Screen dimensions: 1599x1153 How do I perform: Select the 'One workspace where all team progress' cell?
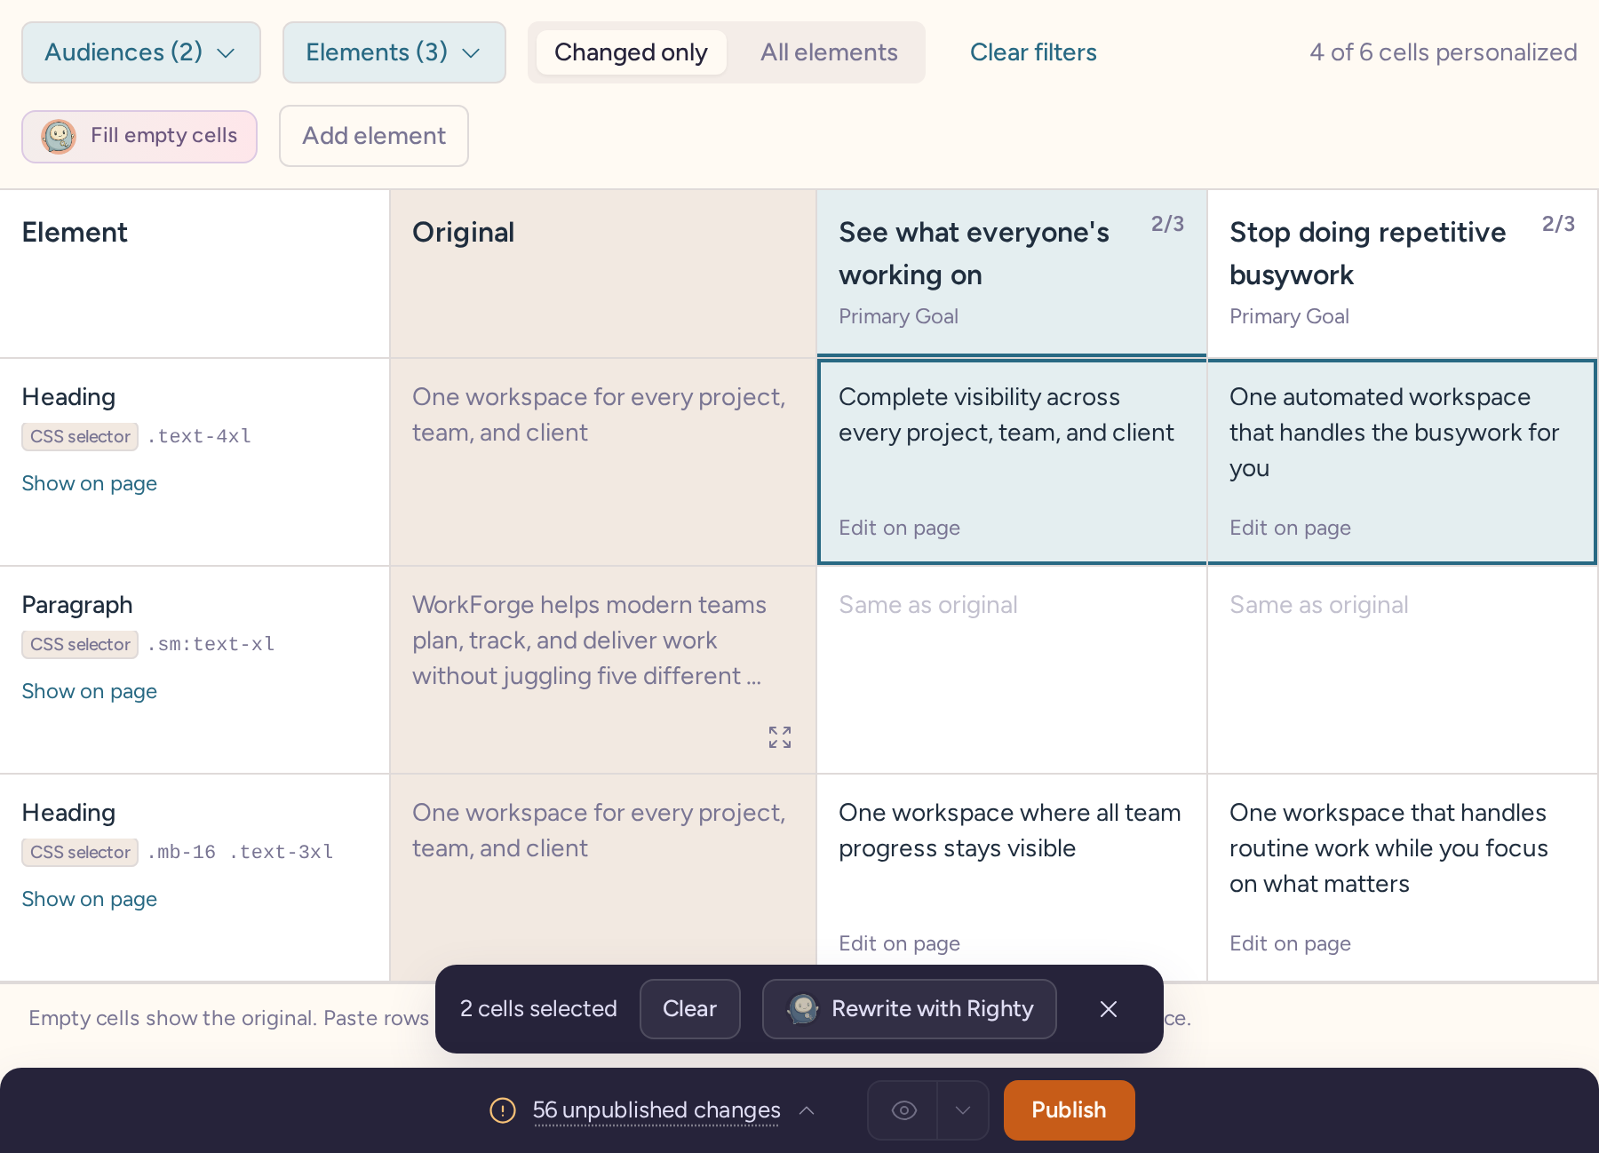1012,878
